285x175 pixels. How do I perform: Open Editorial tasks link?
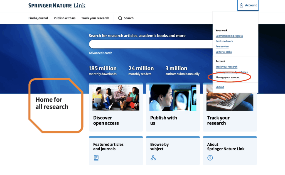coord(223,52)
